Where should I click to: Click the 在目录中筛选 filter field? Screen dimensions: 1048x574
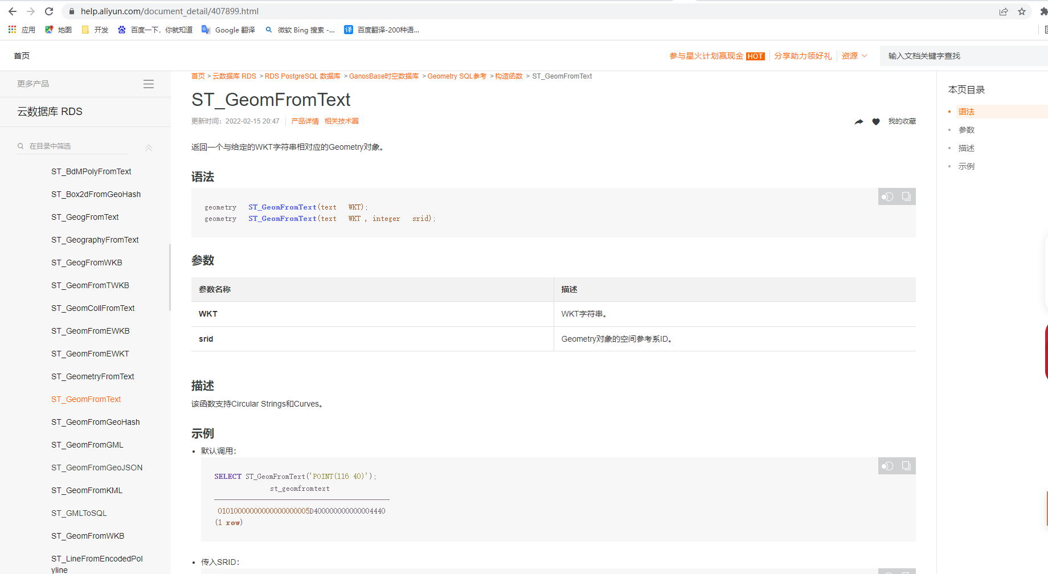[72, 146]
